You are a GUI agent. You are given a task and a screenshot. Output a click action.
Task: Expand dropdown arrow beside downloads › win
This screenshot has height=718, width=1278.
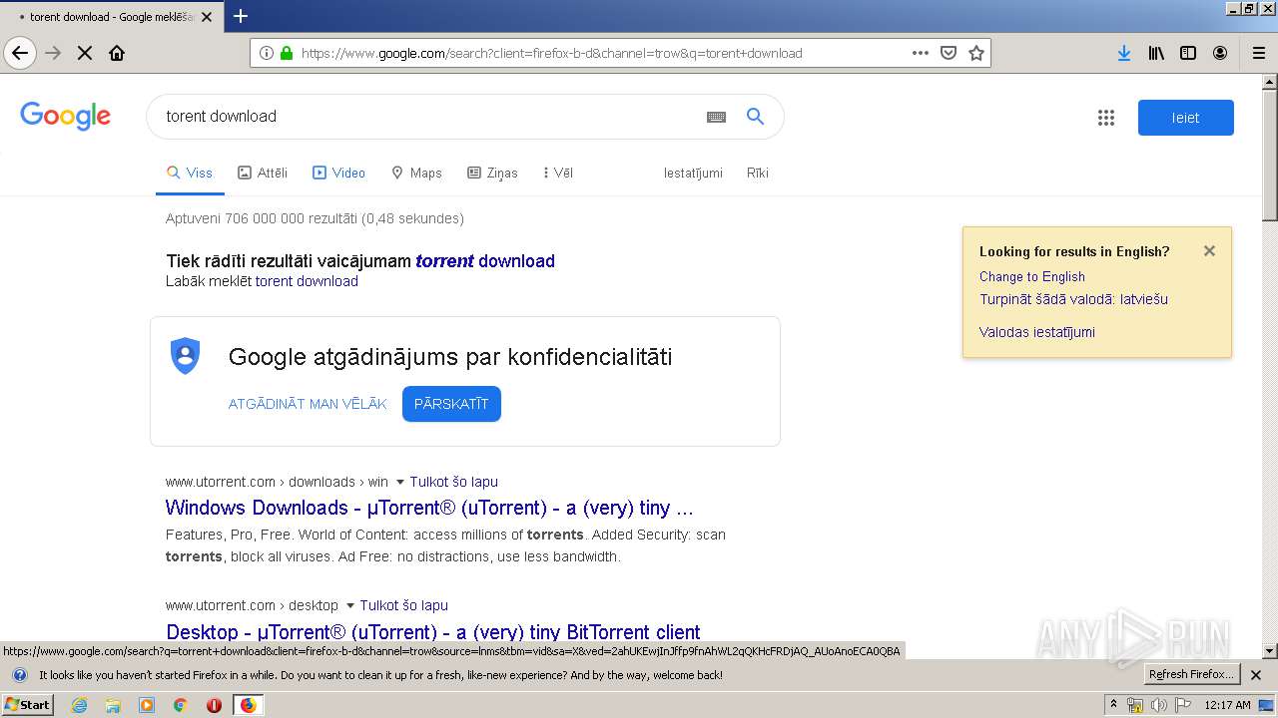pyautogui.click(x=400, y=482)
